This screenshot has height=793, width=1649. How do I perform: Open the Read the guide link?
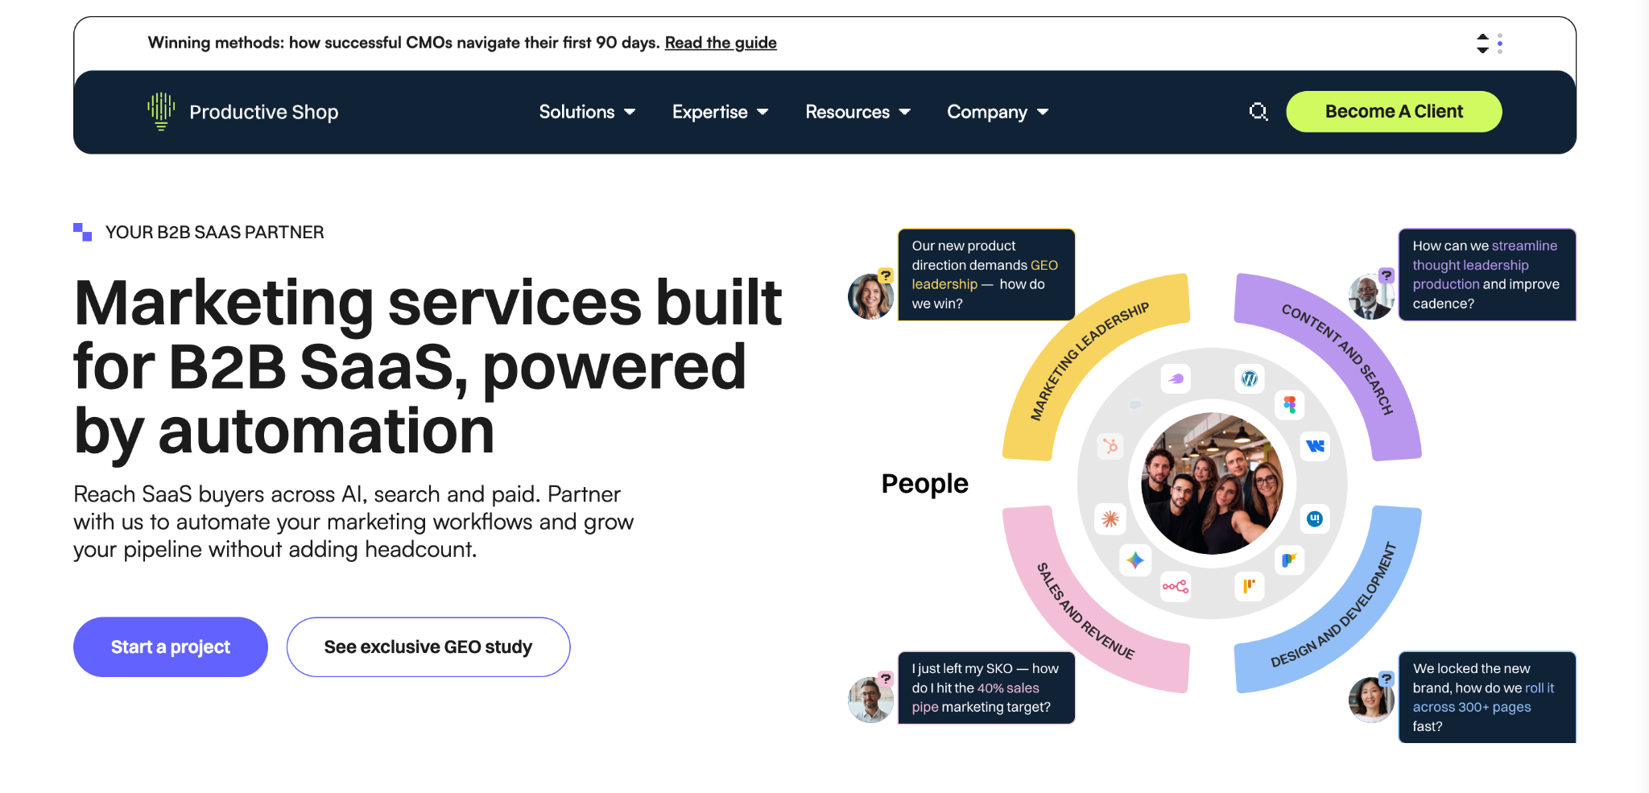click(x=721, y=43)
